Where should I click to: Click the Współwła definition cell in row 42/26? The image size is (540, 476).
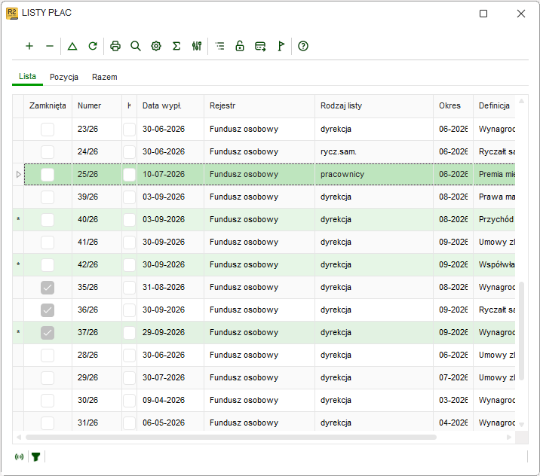(494, 265)
